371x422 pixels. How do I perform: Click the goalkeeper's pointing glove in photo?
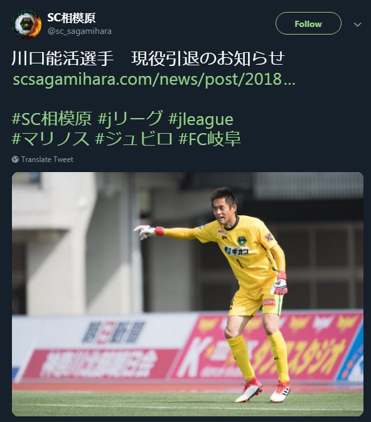145,232
